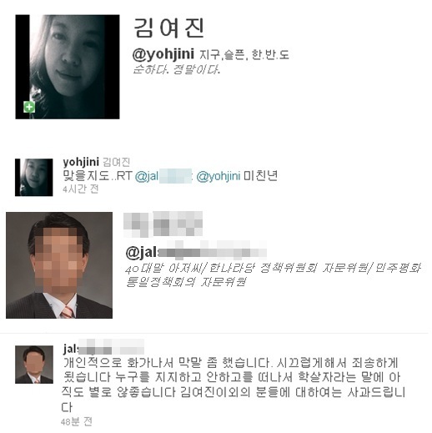Click the apology tweet text starting with 개인적으로
The height and width of the screenshot is (433, 432).
[233, 385]
